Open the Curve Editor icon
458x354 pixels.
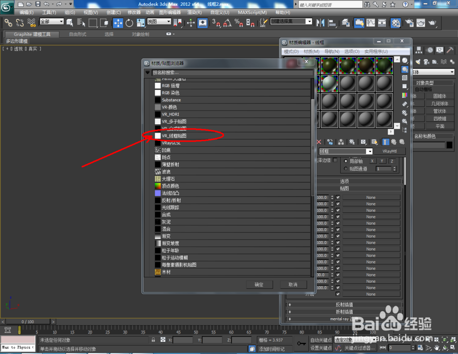371,23
